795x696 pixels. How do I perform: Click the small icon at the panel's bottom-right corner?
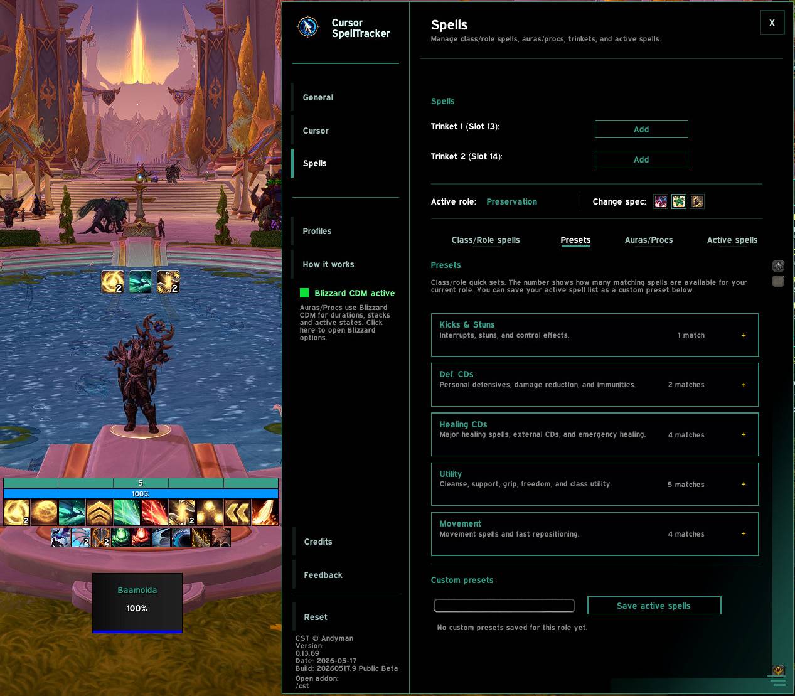[778, 670]
